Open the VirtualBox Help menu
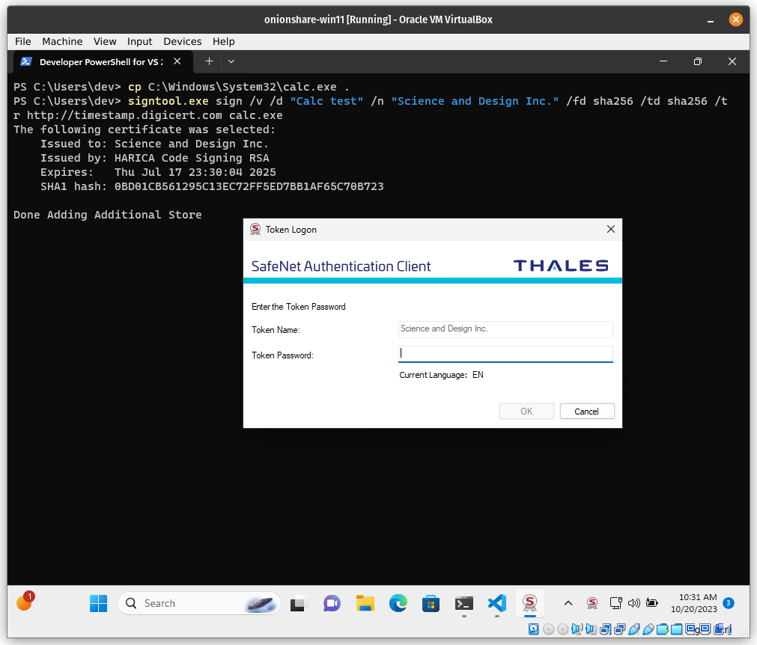The width and height of the screenshot is (757, 645). coord(224,41)
